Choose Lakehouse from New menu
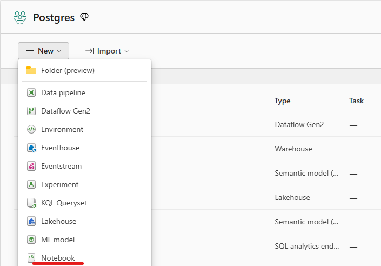Viewport: 381px width, 266px height. 84,221
